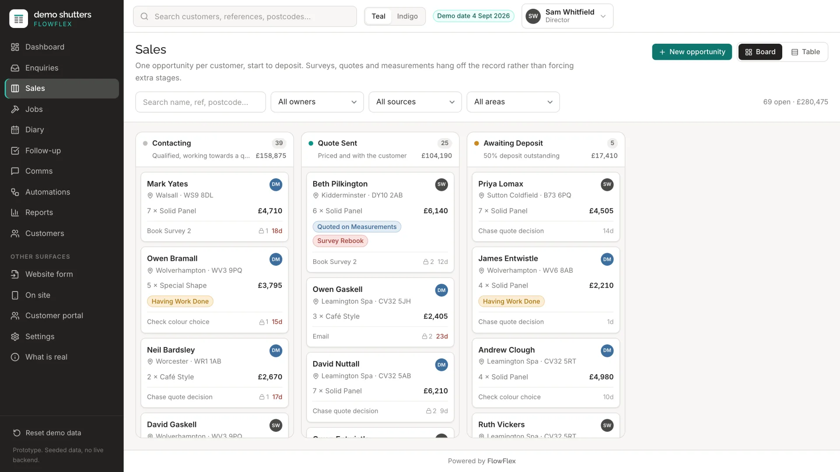Switch to Board view
The image size is (840, 472).
760,52
